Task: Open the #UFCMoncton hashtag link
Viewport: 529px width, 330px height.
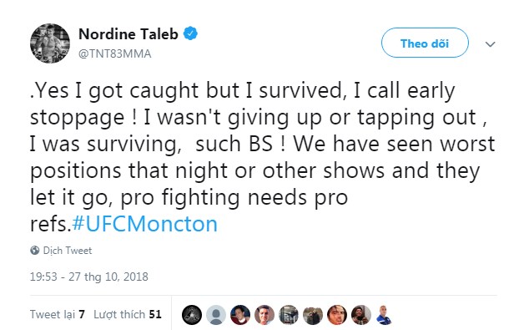Action: pyautogui.click(x=144, y=224)
